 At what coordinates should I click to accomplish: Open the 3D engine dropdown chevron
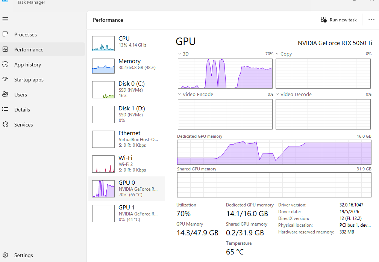tap(179, 54)
